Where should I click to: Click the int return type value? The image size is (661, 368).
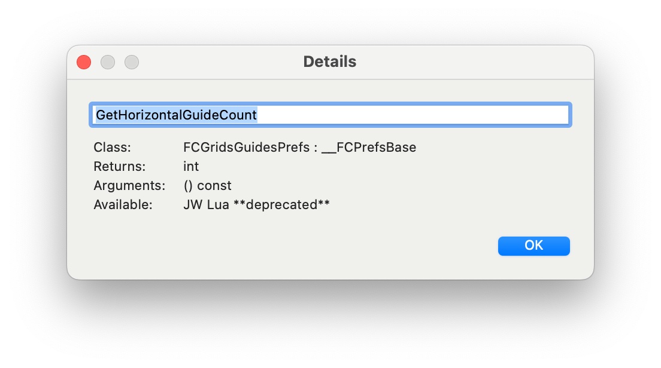191,166
